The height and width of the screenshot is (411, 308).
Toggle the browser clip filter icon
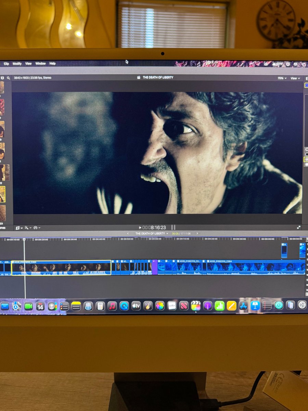pyautogui.click(x=2, y=78)
